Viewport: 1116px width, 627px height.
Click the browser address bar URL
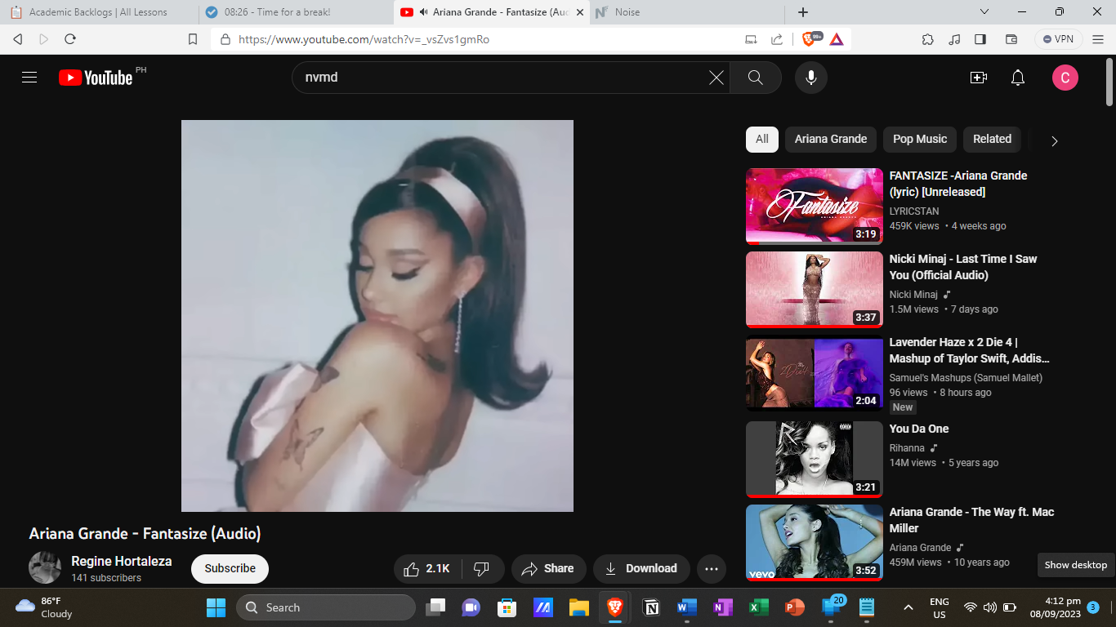coord(364,39)
